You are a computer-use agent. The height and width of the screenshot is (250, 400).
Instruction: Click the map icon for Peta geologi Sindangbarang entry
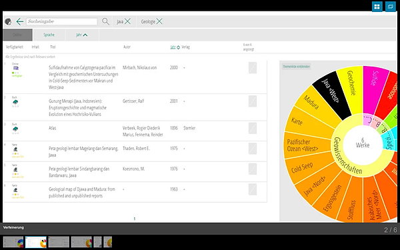15,169
